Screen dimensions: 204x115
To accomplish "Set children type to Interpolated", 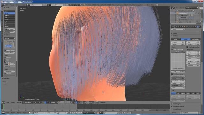I will click(x=195, y=39).
